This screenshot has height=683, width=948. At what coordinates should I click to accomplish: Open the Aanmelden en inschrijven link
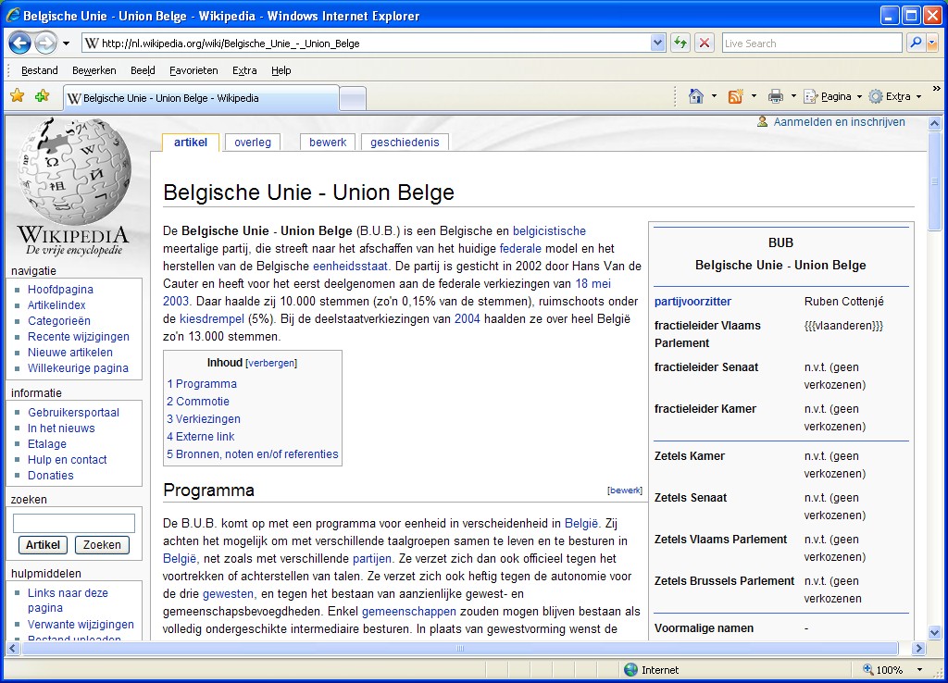coord(839,121)
